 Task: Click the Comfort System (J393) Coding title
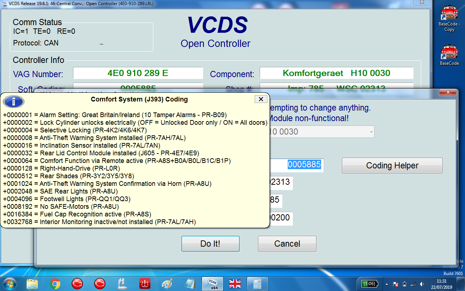139,99
